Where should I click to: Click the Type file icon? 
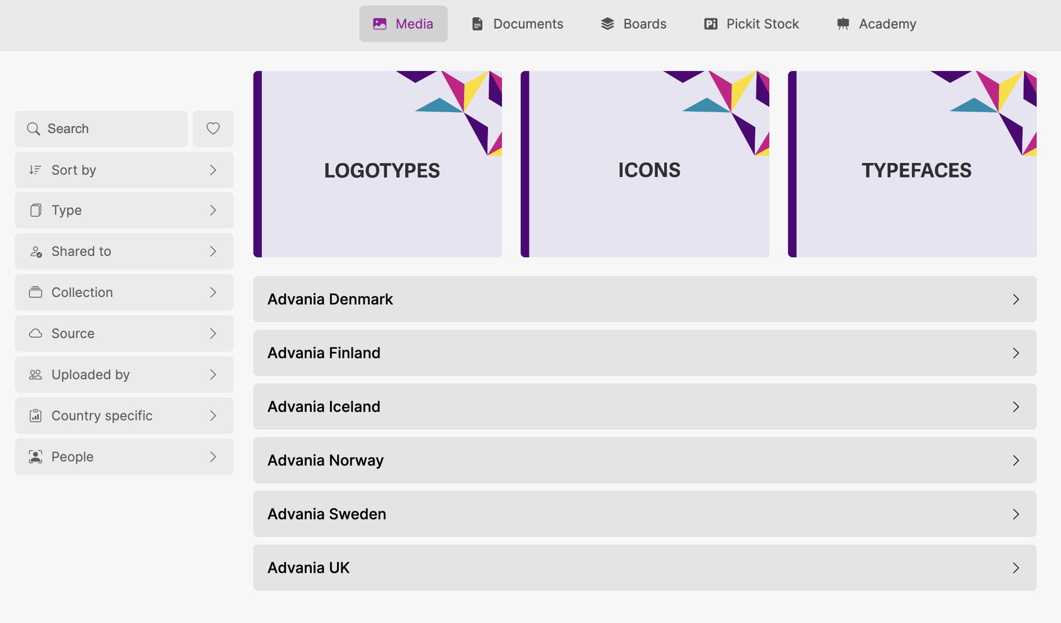[x=36, y=210]
